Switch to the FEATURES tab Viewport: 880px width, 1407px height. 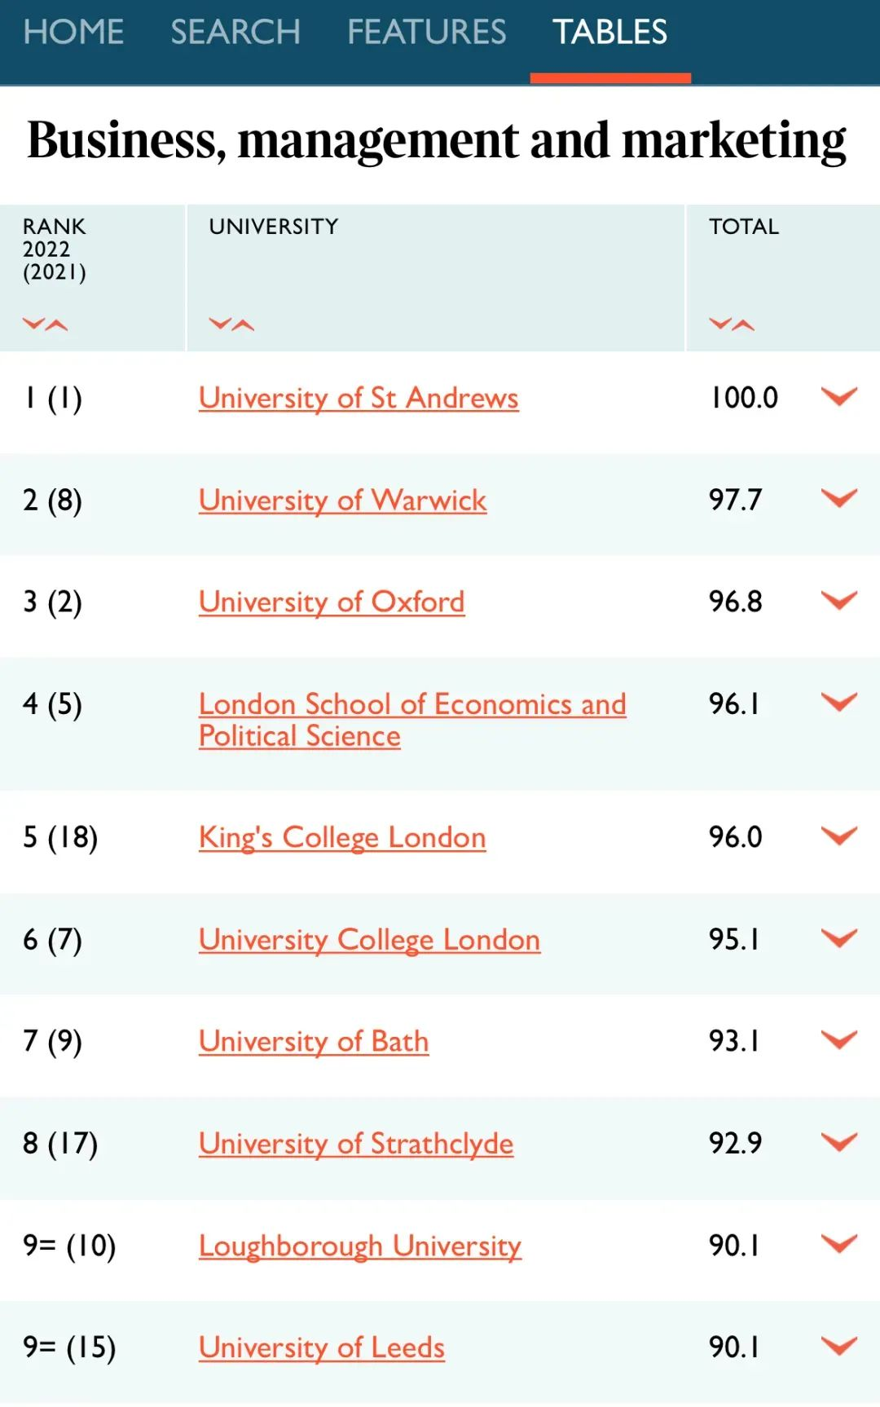click(426, 33)
